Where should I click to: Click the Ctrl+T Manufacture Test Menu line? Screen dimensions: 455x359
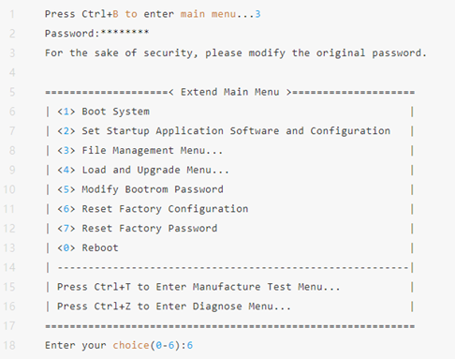[198, 287]
